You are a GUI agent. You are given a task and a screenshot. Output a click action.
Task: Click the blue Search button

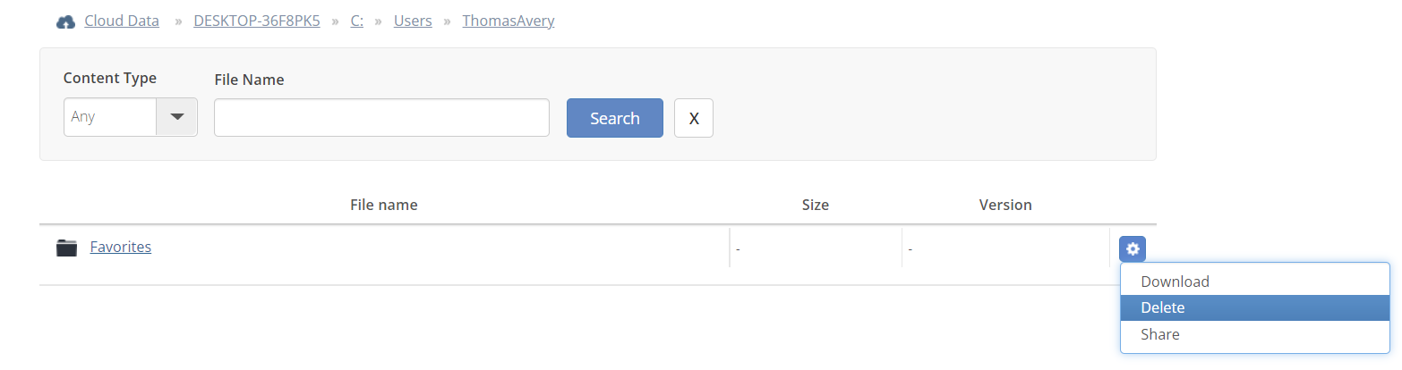pos(615,118)
